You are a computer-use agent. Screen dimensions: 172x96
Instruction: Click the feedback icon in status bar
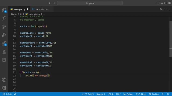(x=163, y=94)
